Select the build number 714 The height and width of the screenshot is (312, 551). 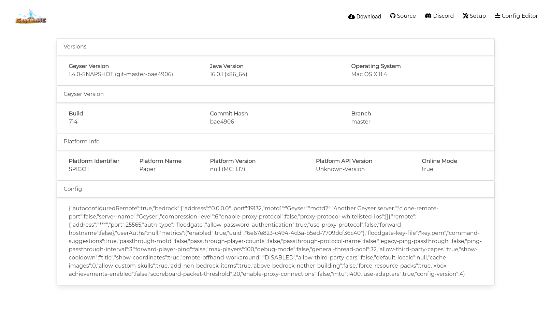tap(73, 122)
